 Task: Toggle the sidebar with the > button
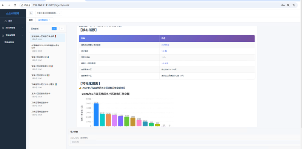(x=31, y=13)
